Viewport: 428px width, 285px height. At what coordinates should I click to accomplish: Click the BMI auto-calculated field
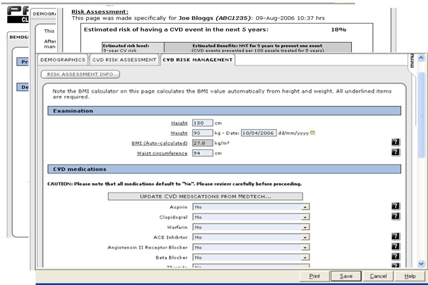203,143
